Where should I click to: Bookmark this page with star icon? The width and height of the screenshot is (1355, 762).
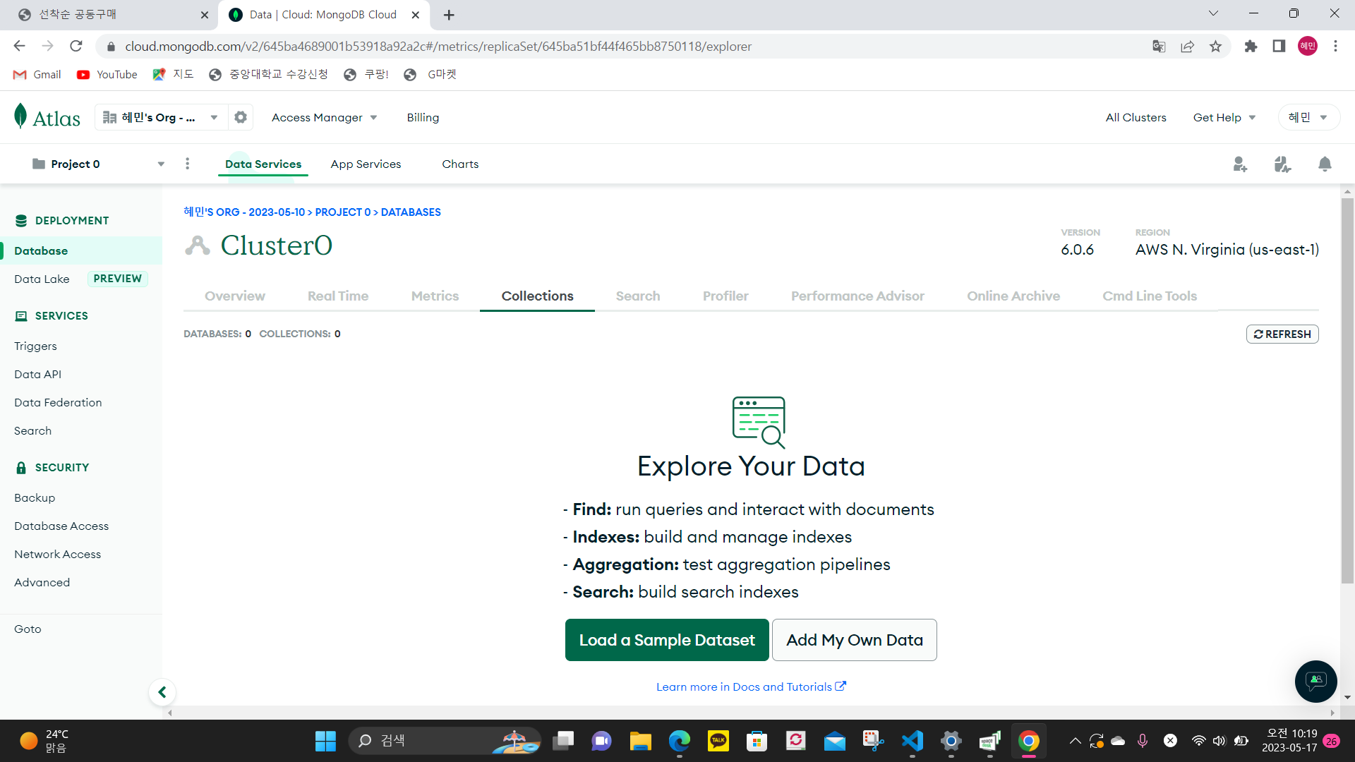point(1215,47)
